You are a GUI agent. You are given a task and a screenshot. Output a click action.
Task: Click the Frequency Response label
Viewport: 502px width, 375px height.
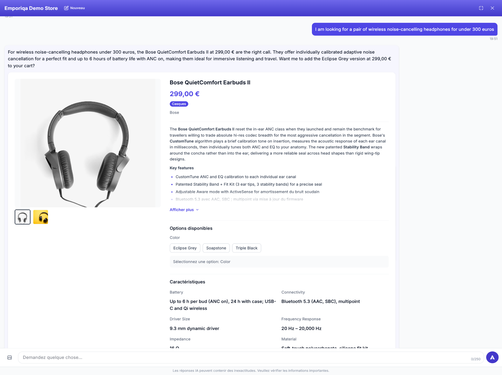(x=301, y=319)
